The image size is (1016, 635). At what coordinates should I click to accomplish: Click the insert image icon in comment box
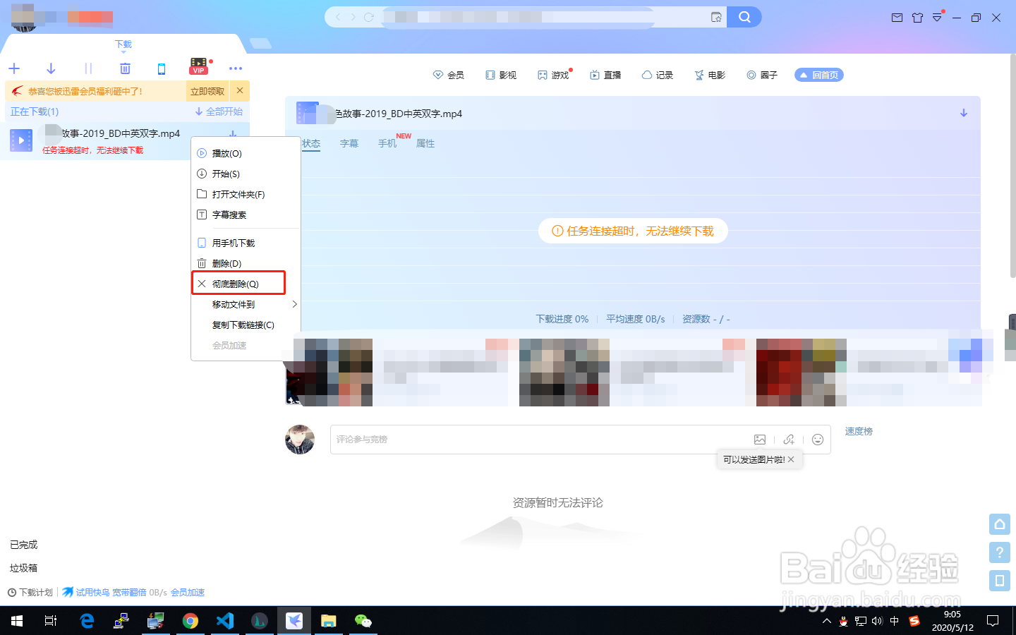(760, 440)
